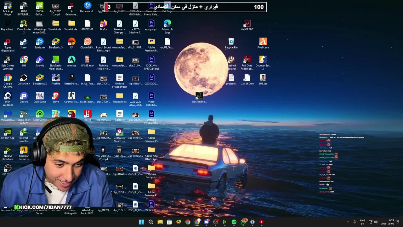Open the EA app shortcut
403x227 pixels.
[x=72, y=44]
